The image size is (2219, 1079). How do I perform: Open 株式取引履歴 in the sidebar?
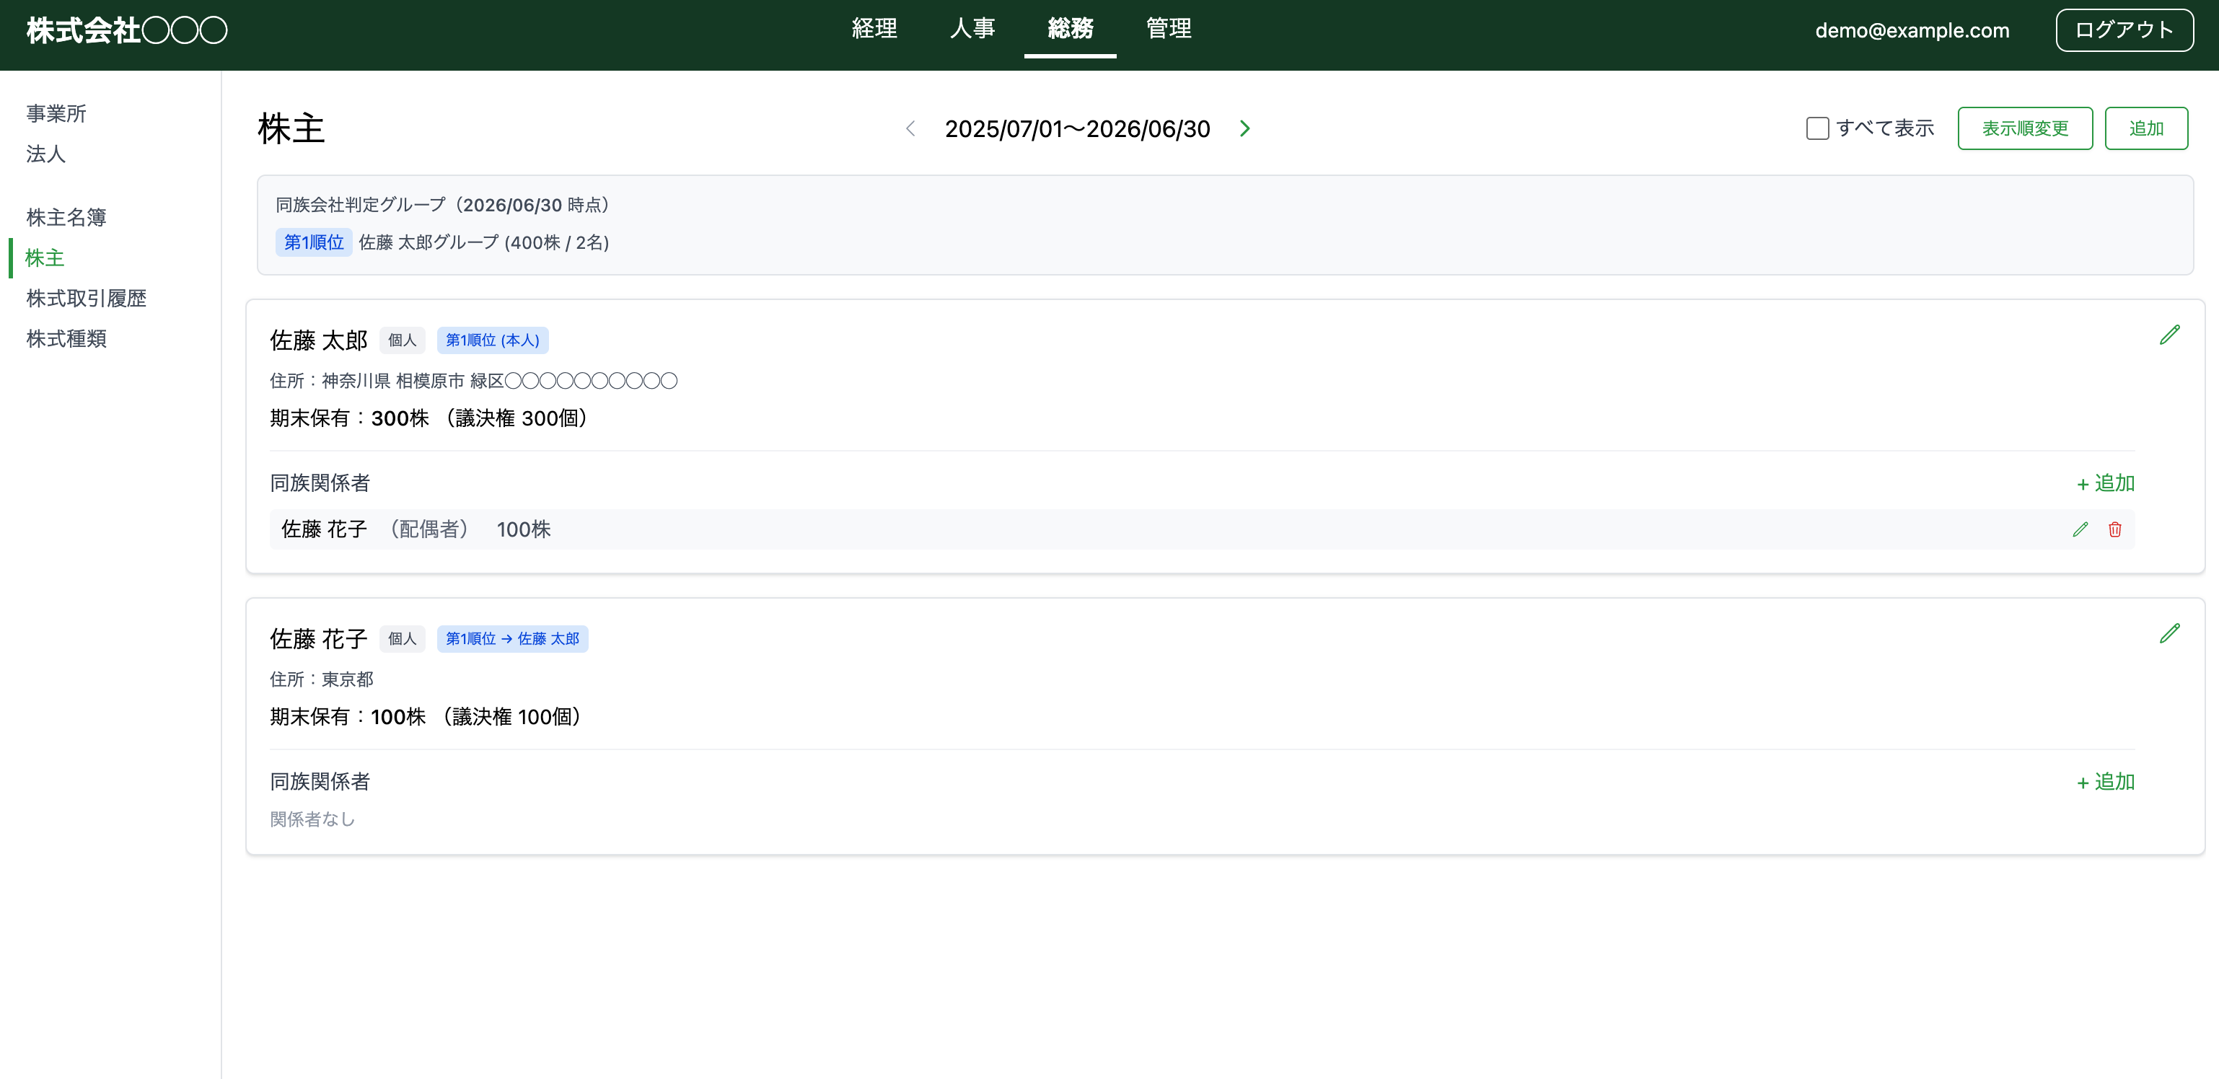tap(86, 298)
